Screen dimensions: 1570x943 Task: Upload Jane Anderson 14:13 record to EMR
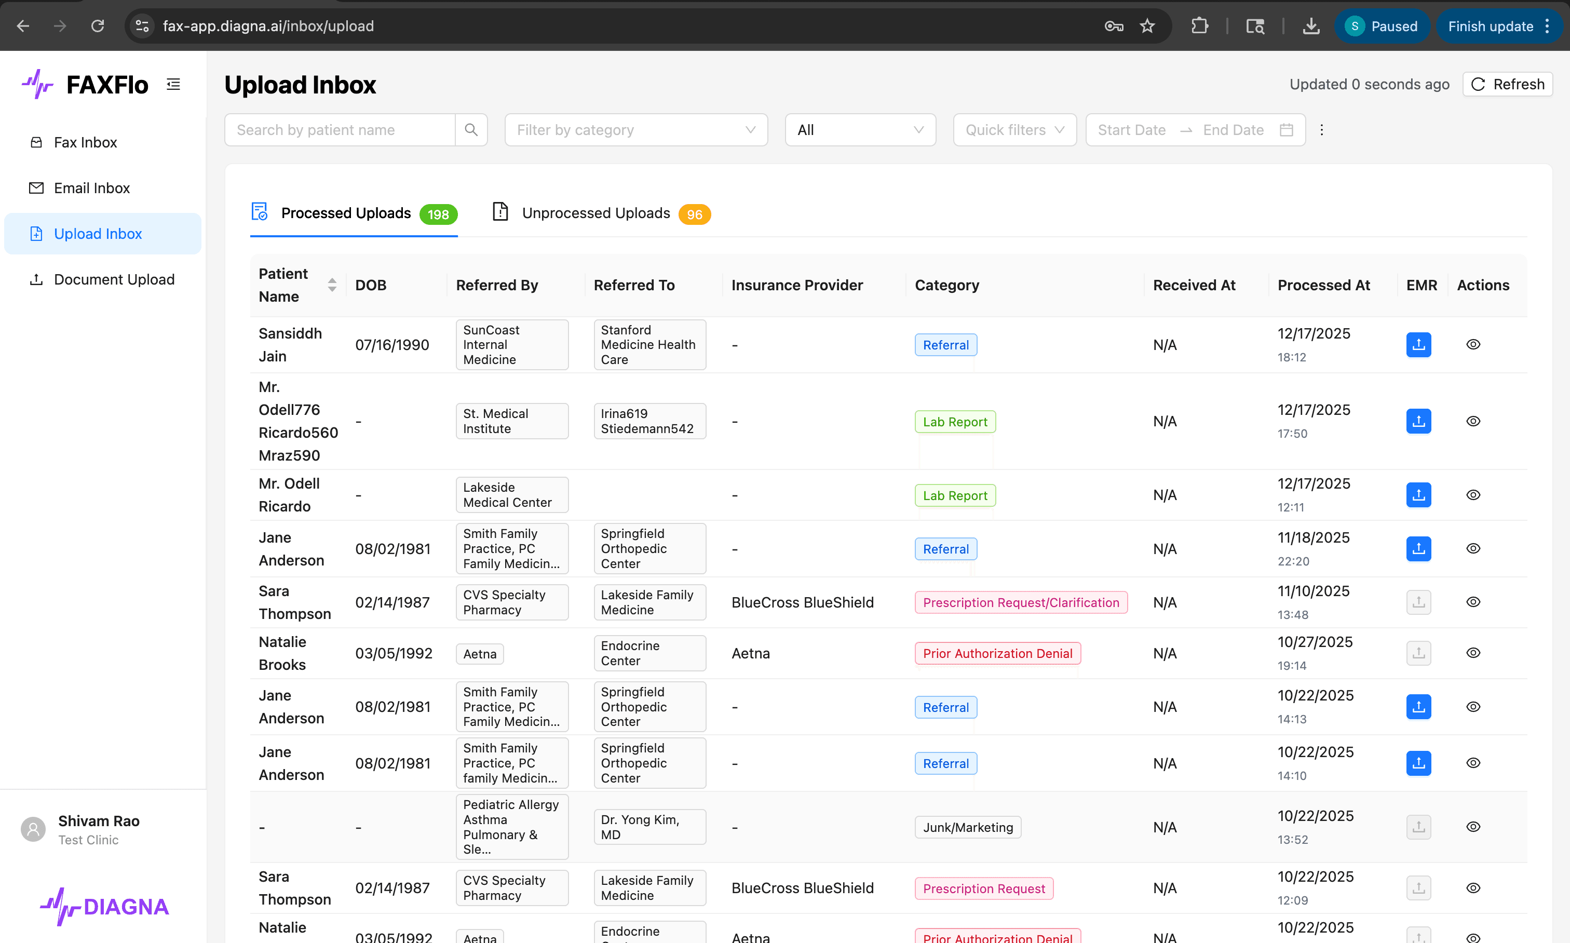pyautogui.click(x=1418, y=707)
